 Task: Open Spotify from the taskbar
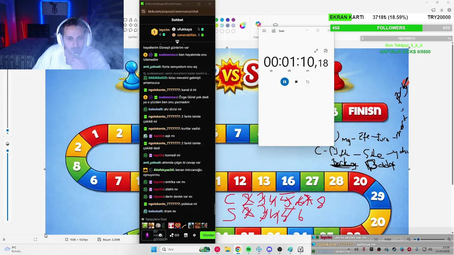coord(248,249)
